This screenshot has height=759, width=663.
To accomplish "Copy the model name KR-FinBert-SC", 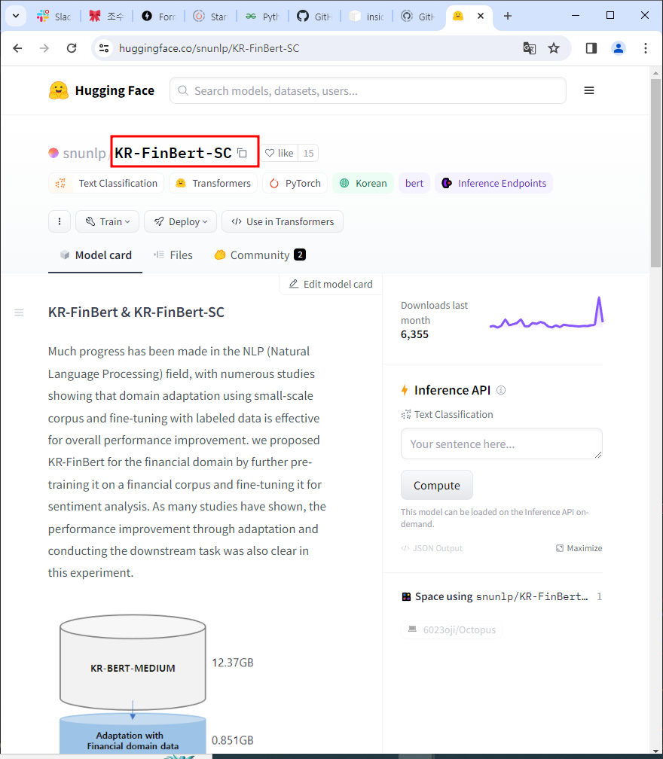I will (242, 154).
